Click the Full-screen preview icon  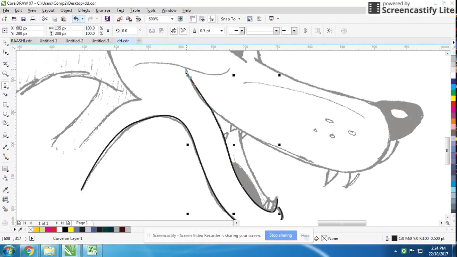(180, 19)
